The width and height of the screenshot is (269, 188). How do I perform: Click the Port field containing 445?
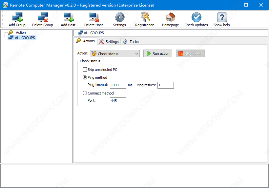118,101
